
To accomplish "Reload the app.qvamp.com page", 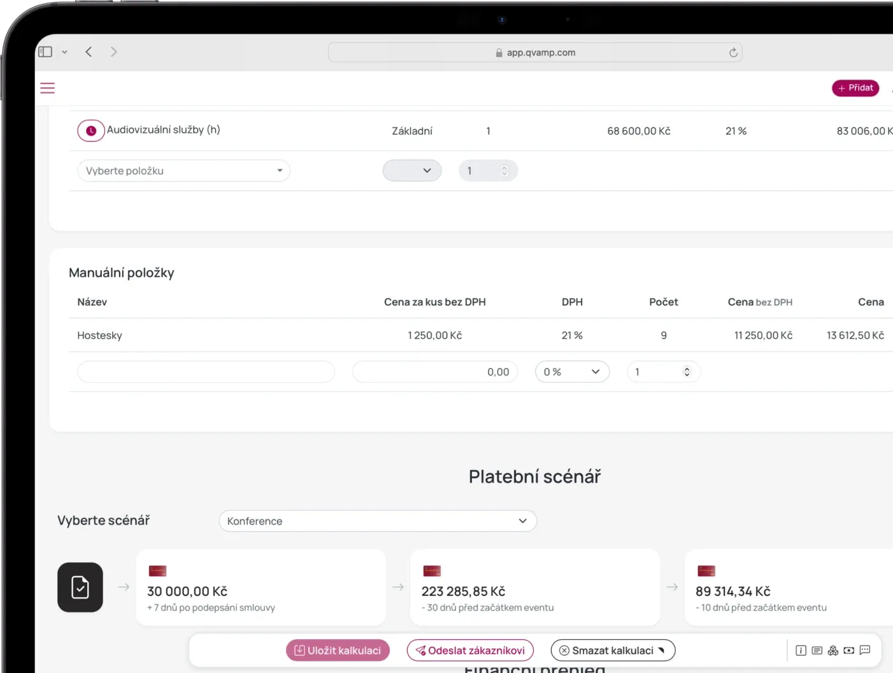I will pyautogui.click(x=733, y=52).
